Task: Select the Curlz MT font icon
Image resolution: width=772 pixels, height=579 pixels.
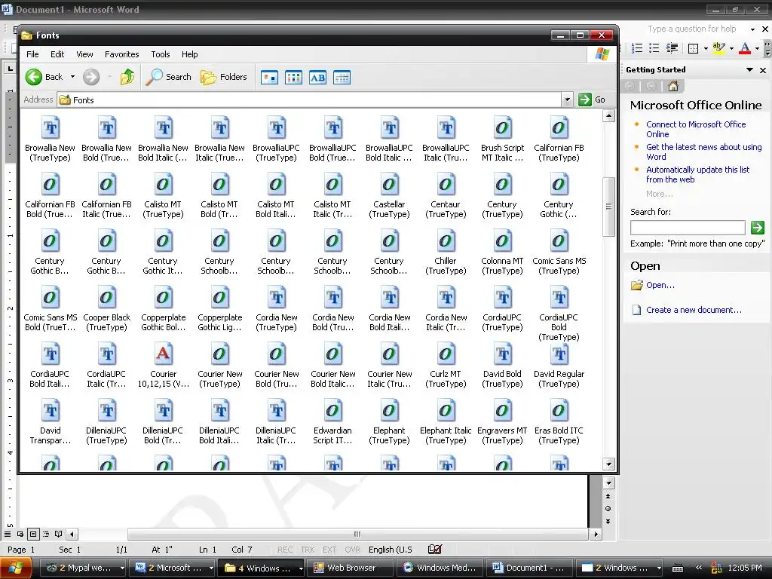Action: pos(446,354)
